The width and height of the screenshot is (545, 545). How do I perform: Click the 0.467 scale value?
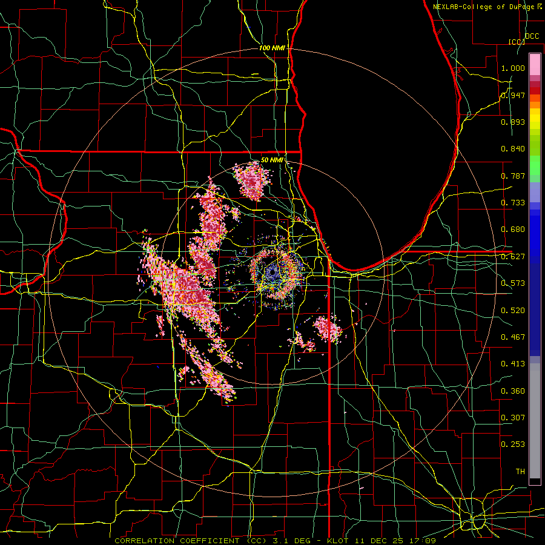pos(513,337)
